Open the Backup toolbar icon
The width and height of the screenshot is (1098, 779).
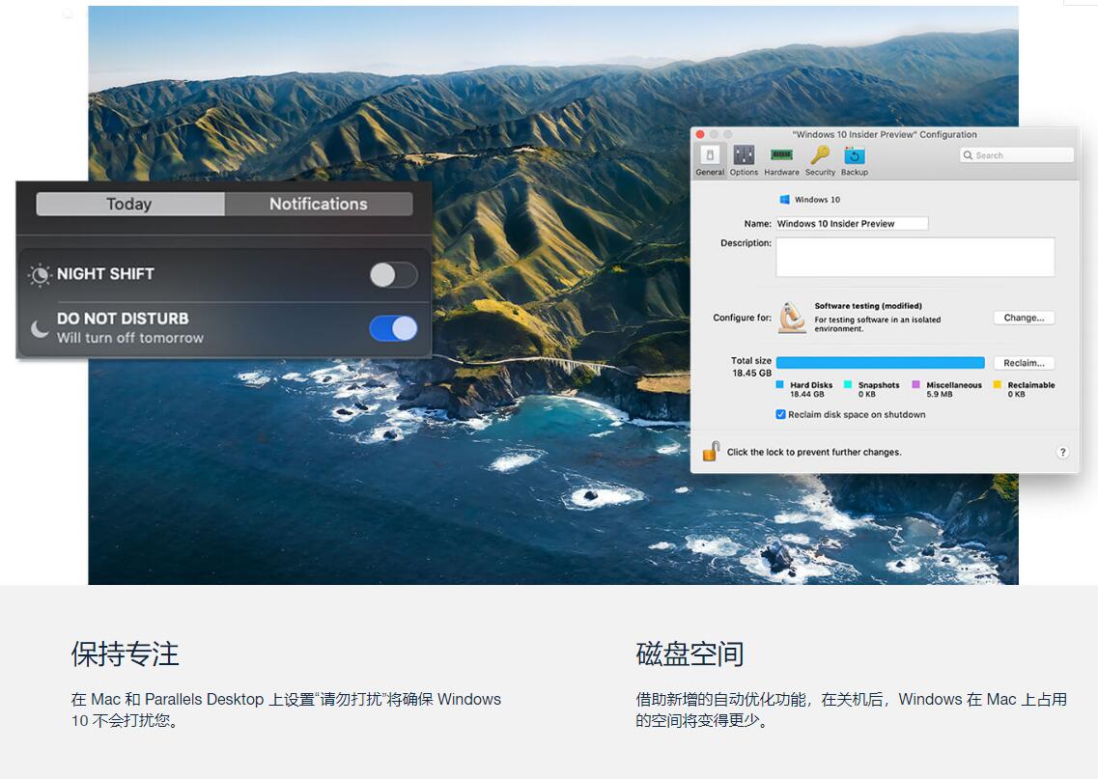[855, 155]
